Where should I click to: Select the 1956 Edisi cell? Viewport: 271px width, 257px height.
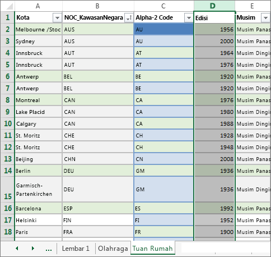point(214,29)
